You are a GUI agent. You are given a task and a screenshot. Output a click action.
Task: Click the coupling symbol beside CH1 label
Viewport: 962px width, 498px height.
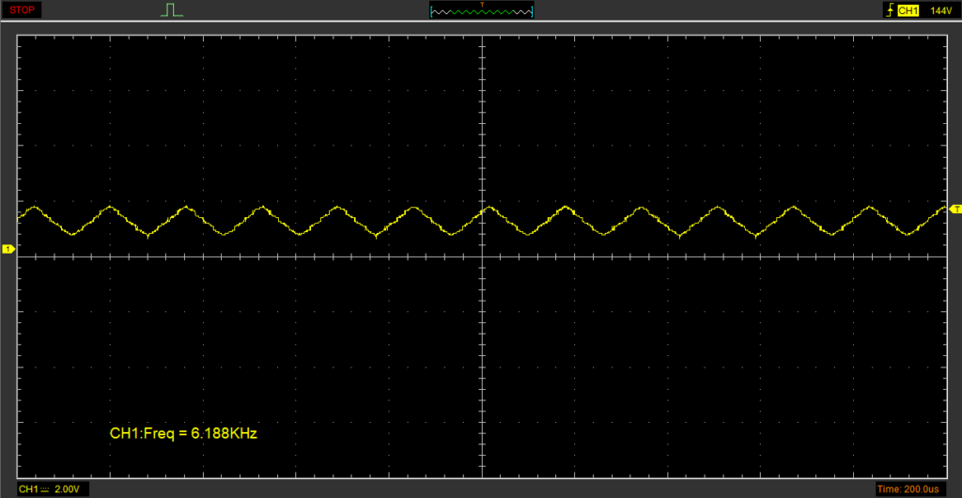click(x=45, y=490)
